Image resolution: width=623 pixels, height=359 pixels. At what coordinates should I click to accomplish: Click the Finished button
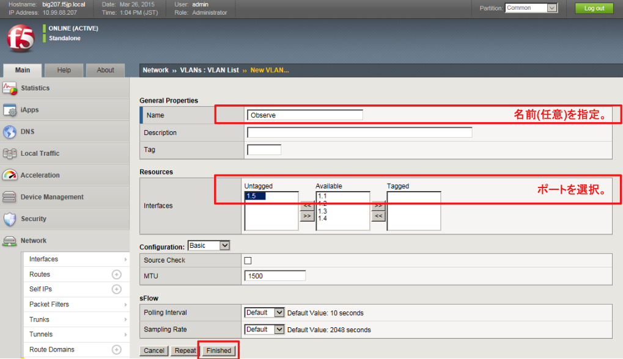[218, 350]
